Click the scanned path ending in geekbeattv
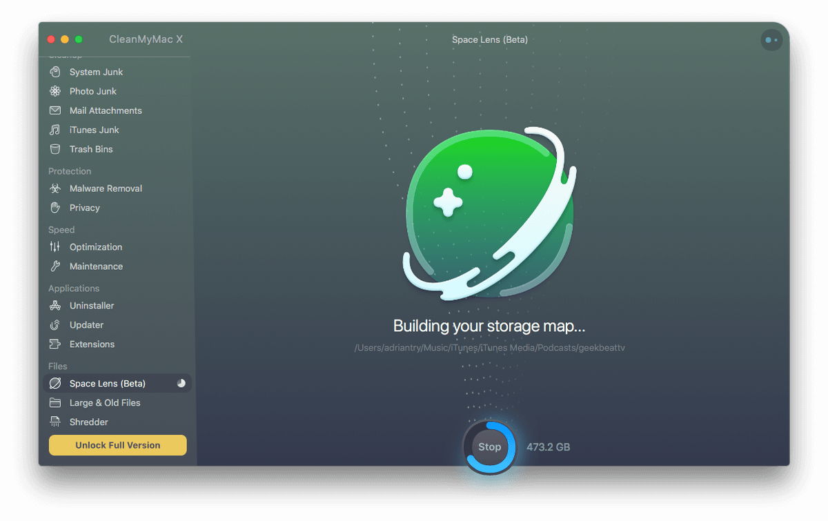 click(x=489, y=348)
